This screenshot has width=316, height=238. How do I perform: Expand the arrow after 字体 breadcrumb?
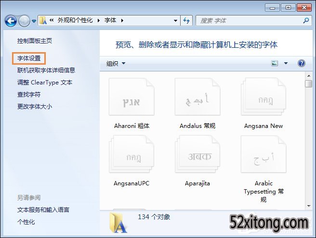122,20
